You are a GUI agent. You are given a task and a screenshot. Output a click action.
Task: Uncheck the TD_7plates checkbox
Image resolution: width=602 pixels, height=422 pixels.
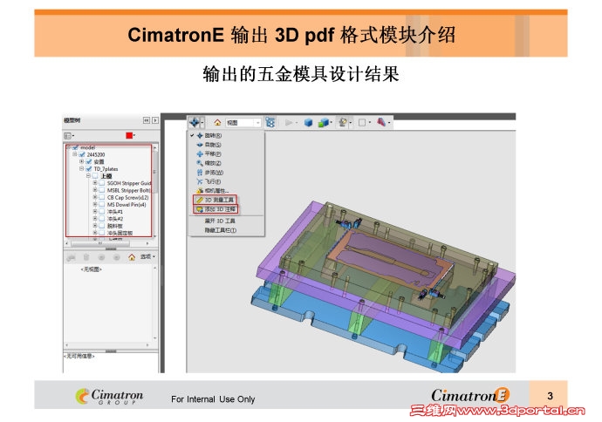tap(89, 169)
